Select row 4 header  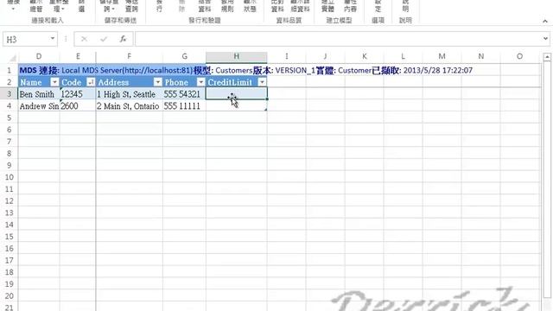point(10,105)
